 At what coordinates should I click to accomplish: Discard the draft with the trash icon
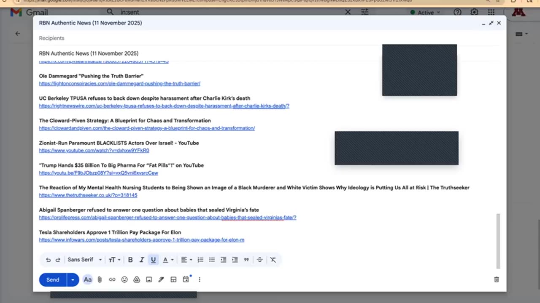tap(497, 279)
